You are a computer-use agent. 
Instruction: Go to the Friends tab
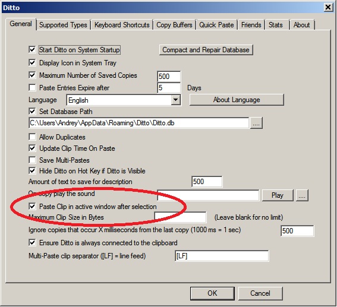point(251,25)
